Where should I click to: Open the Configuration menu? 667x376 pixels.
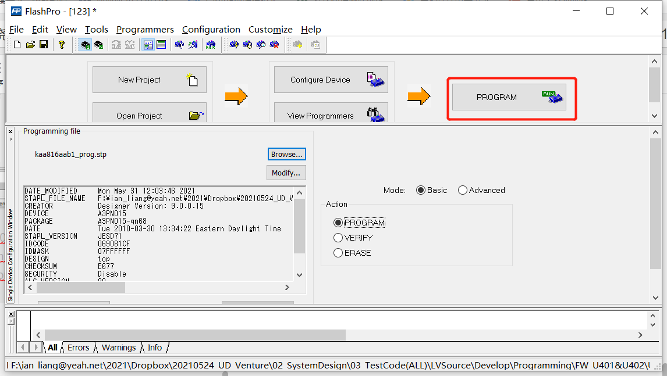click(211, 29)
